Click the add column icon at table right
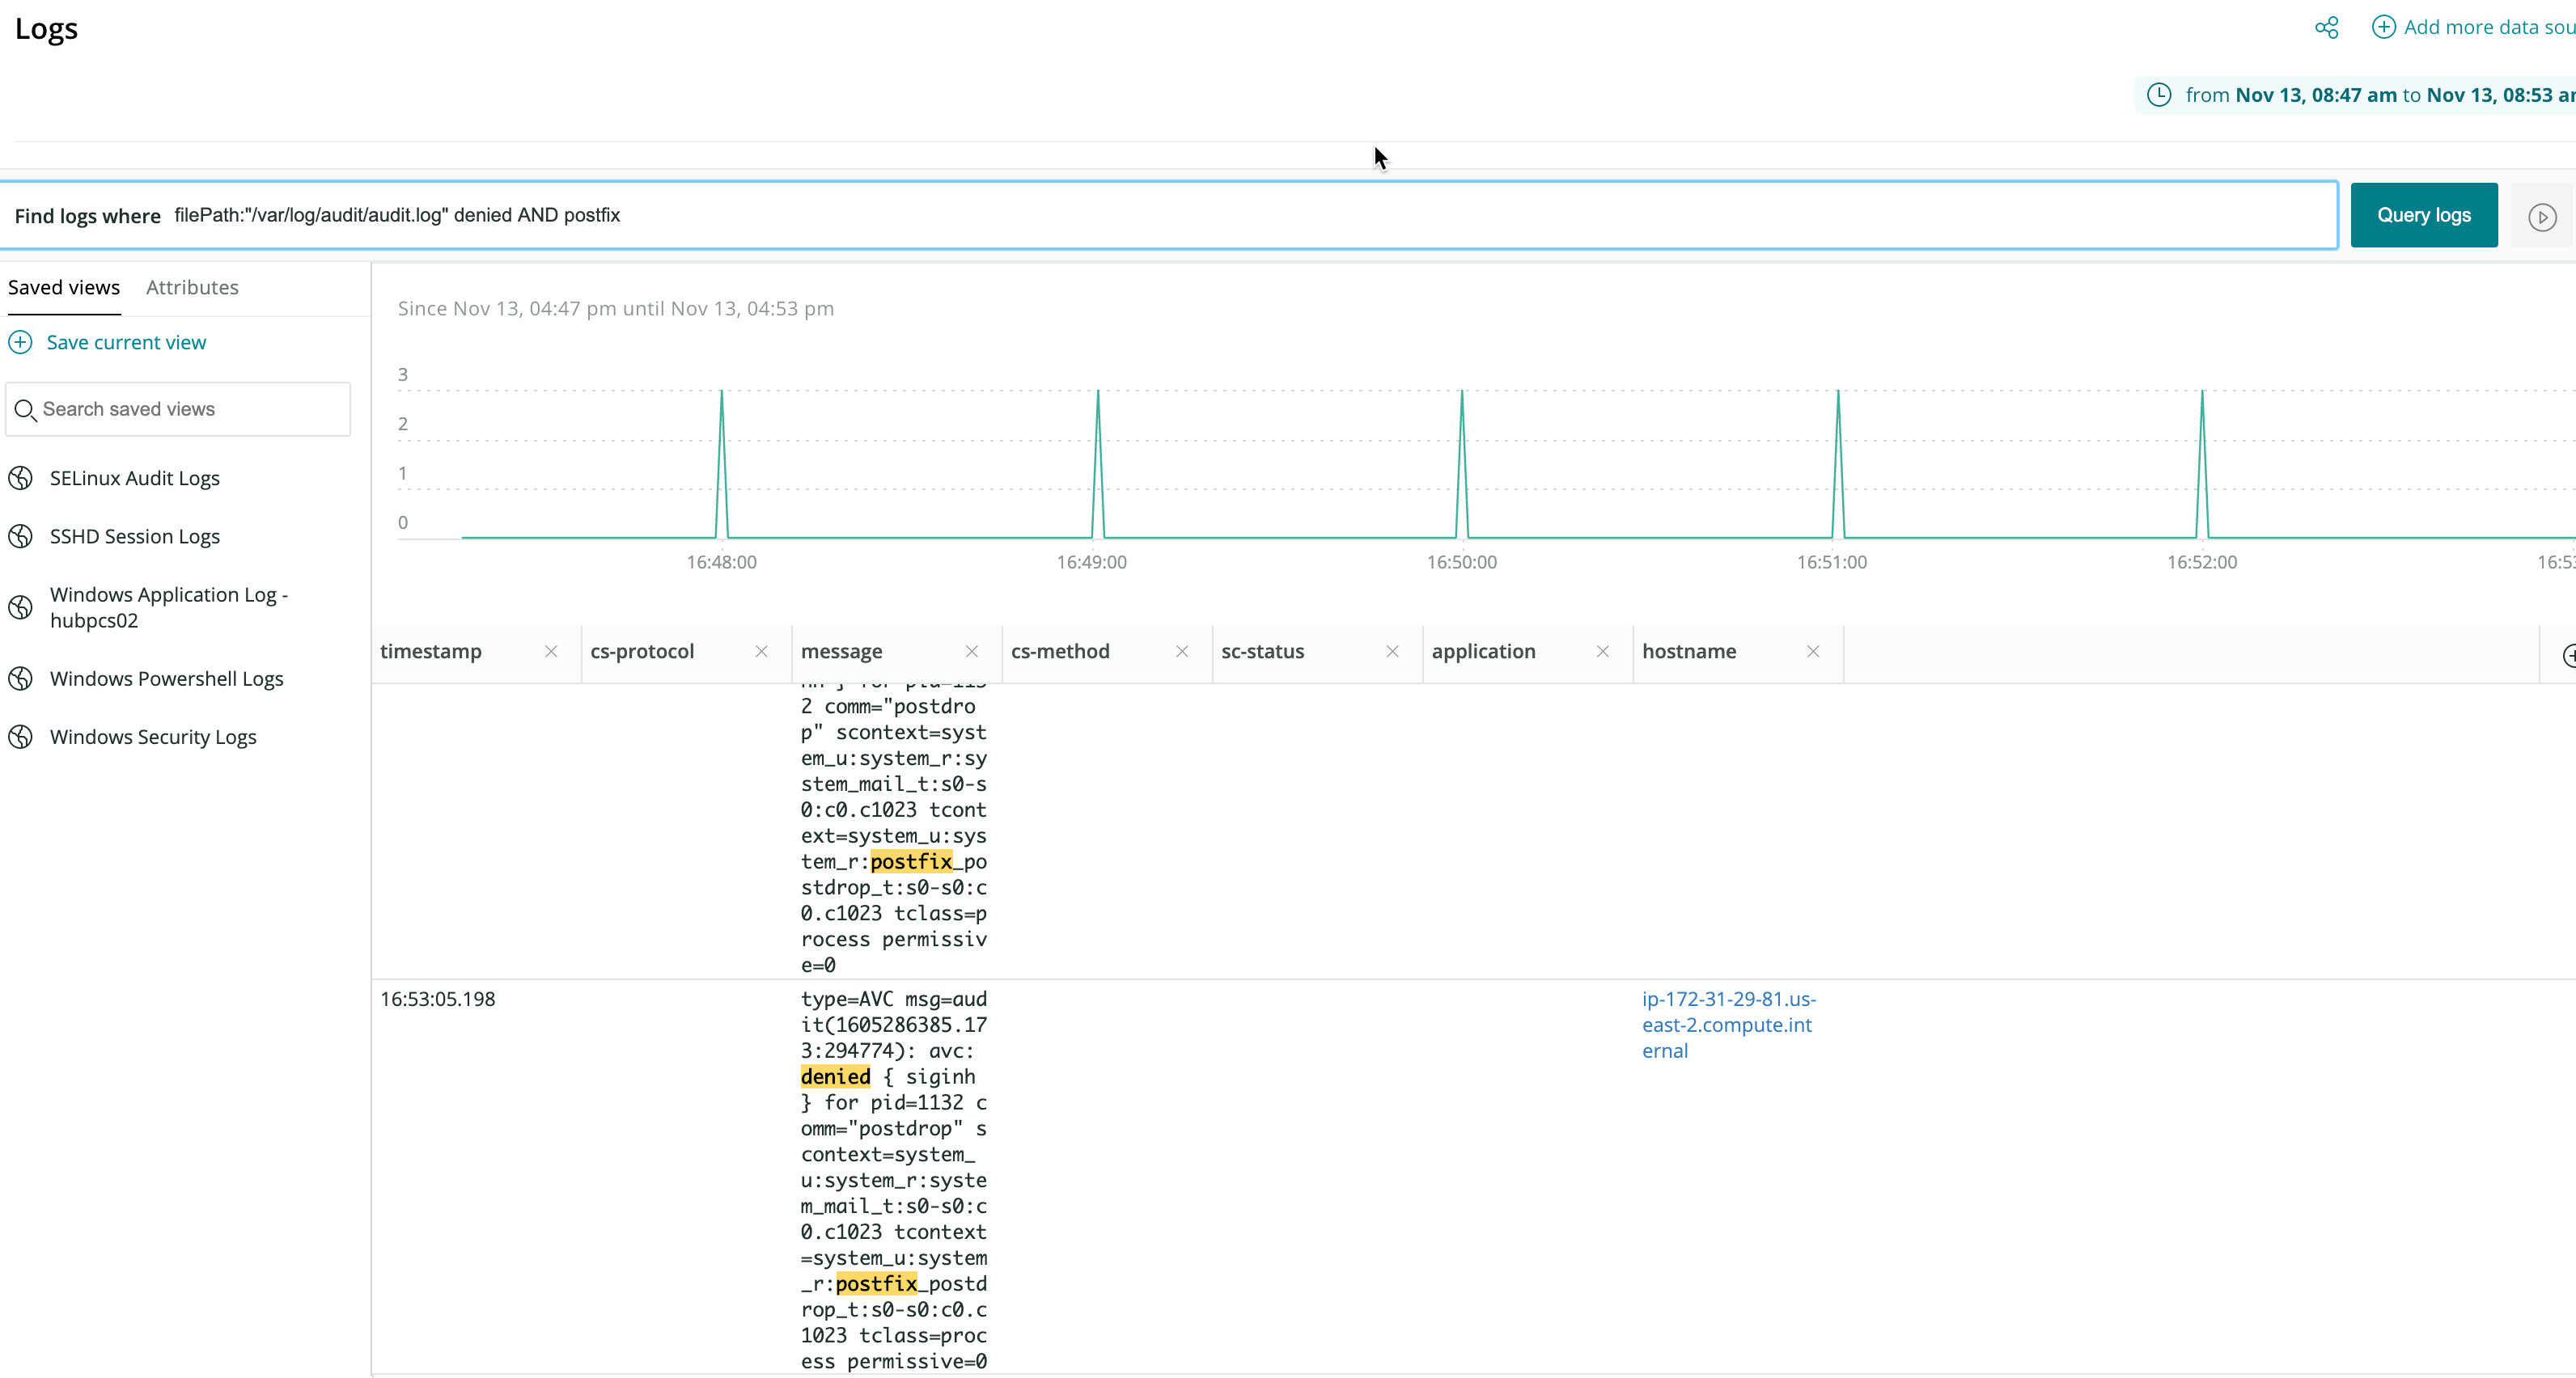Screen dimensions: 2576x1378 [2567, 656]
